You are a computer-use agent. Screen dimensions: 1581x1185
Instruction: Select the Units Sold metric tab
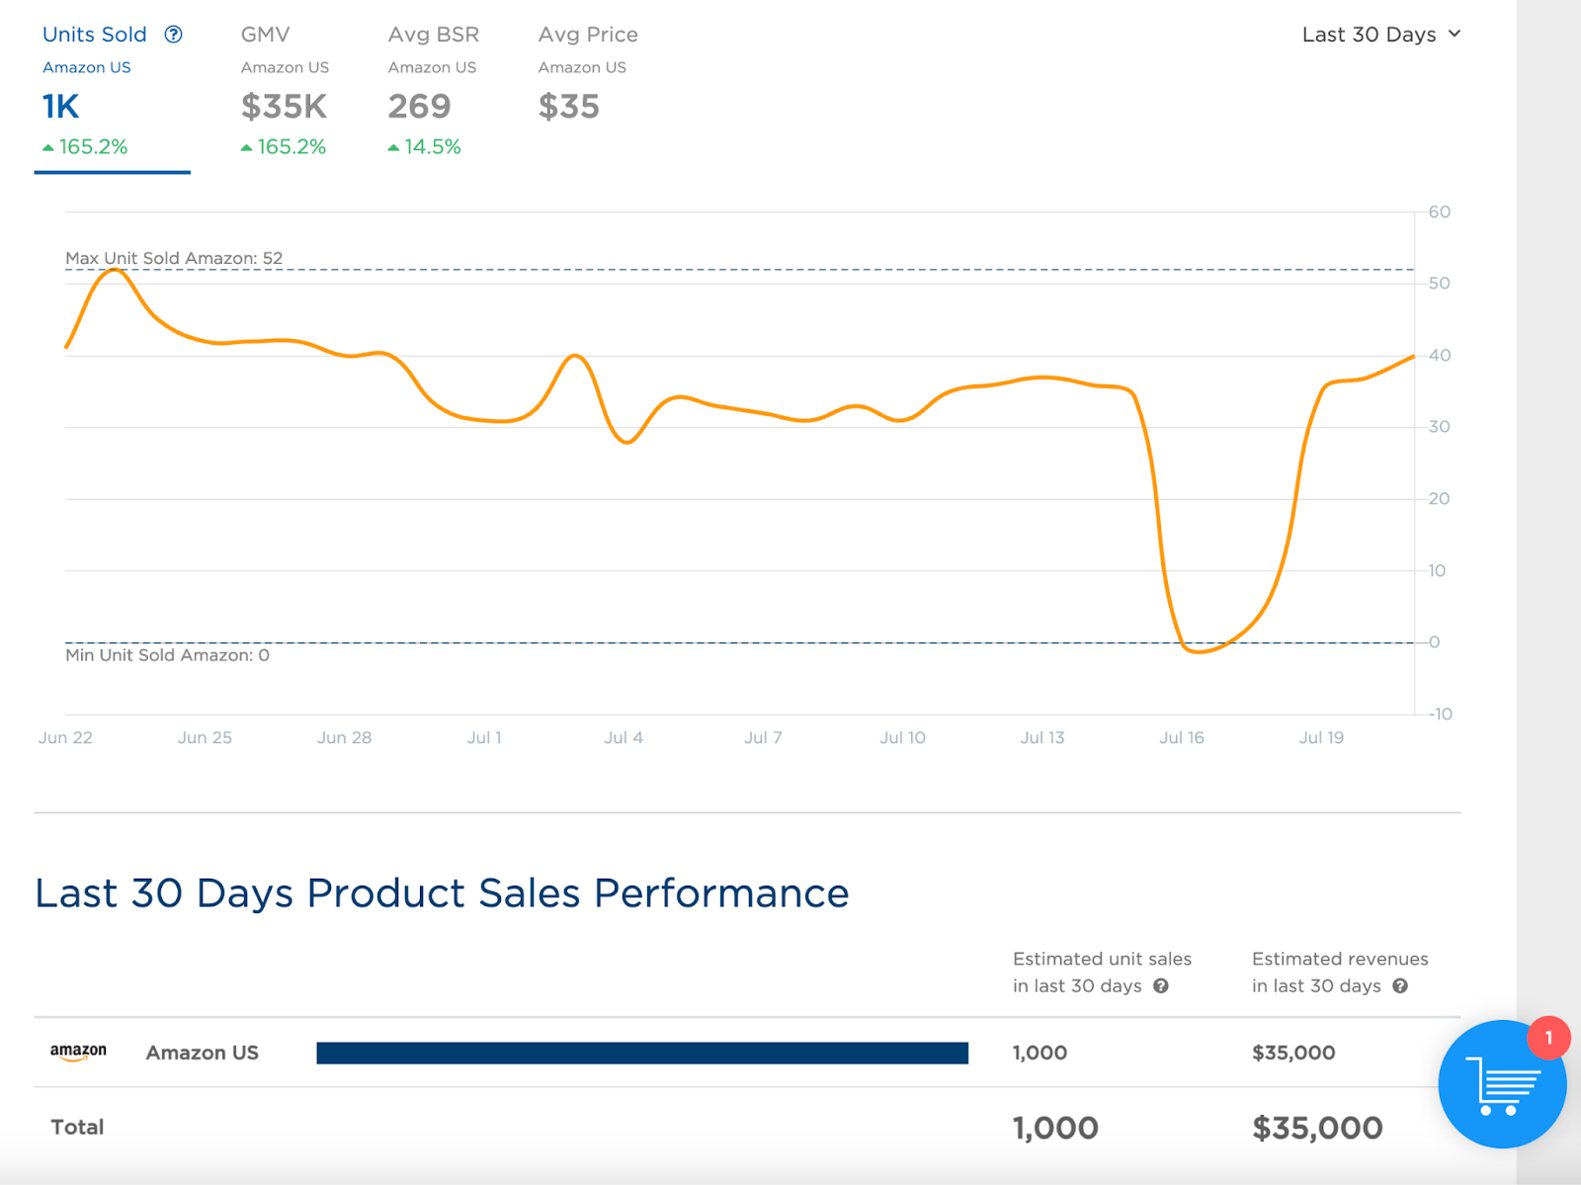[94, 34]
